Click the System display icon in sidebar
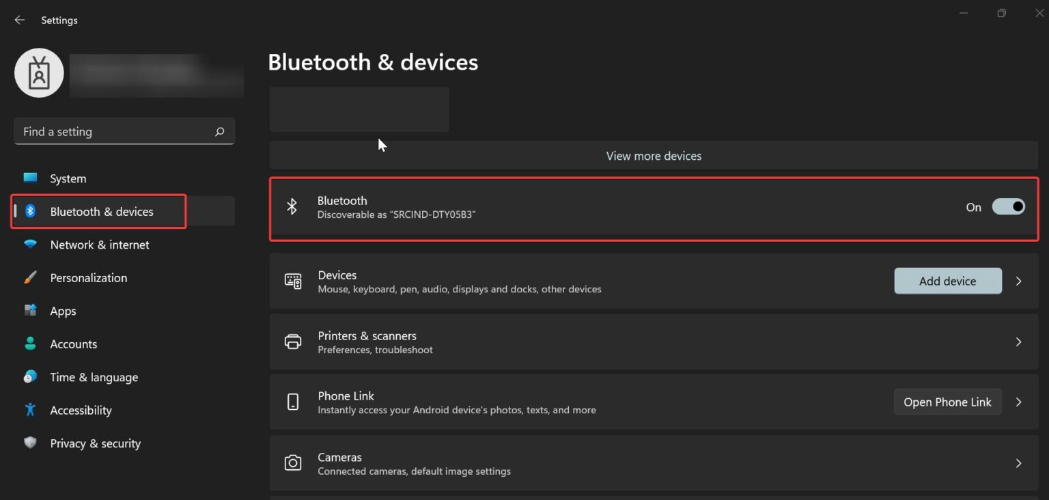The height and width of the screenshot is (500, 1049). tap(30, 178)
